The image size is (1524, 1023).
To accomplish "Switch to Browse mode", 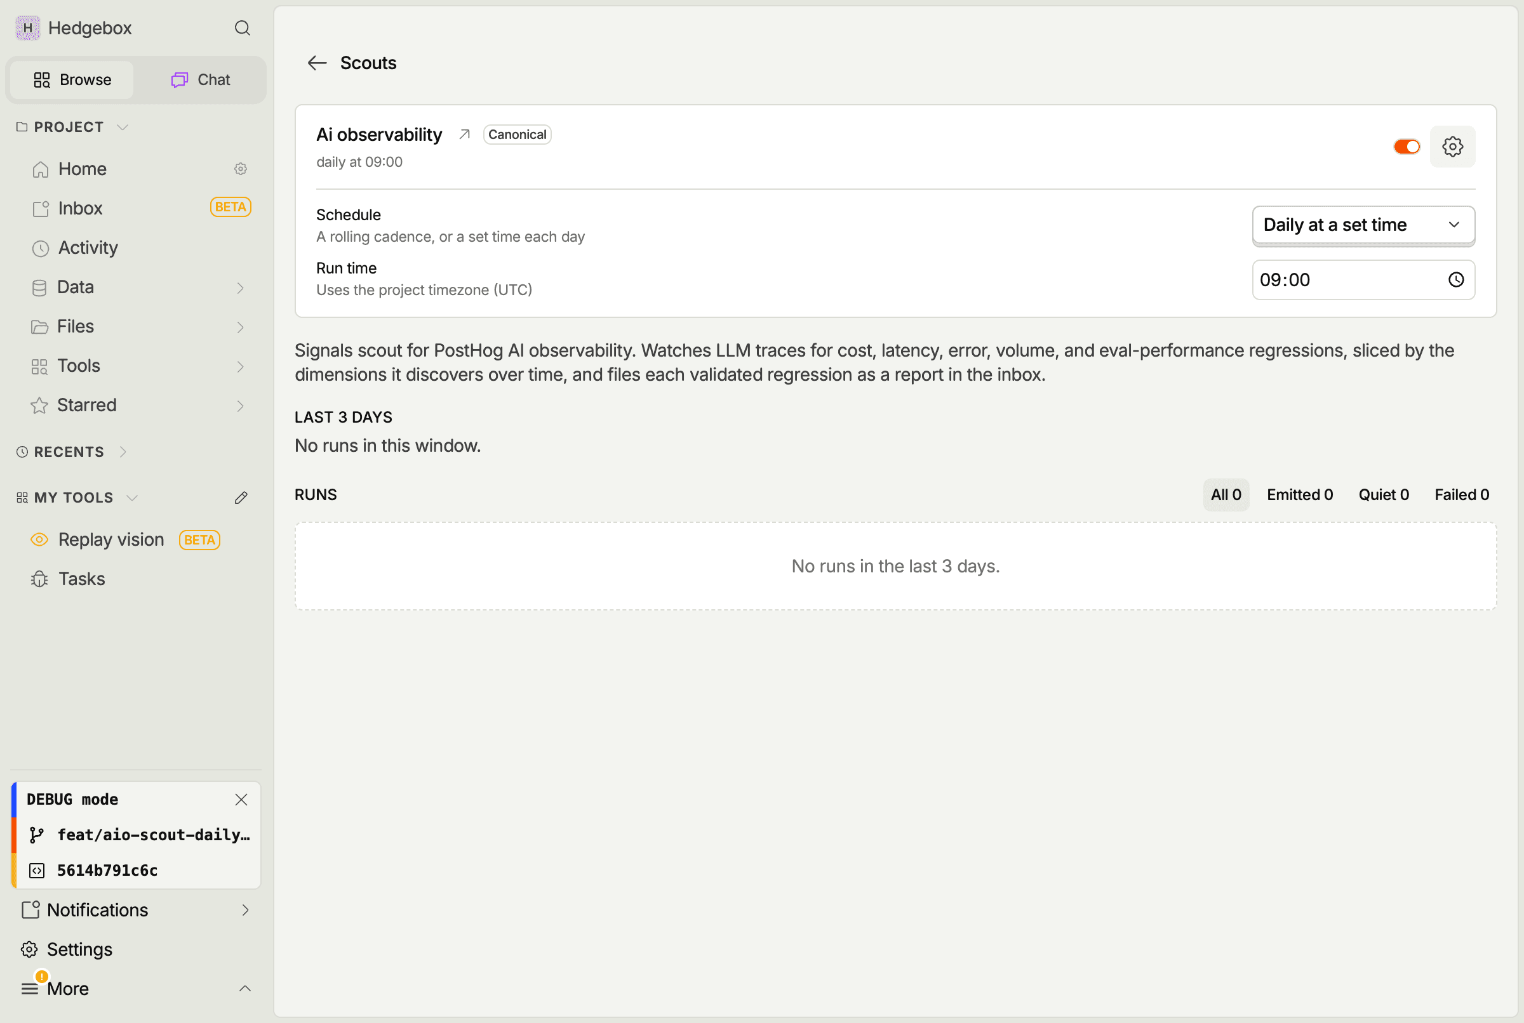I will point(72,79).
